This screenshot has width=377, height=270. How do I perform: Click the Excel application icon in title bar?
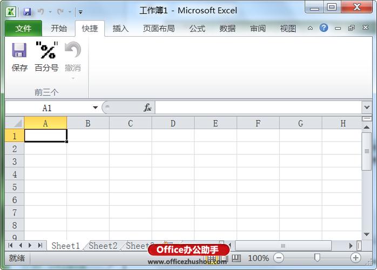tap(11, 11)
